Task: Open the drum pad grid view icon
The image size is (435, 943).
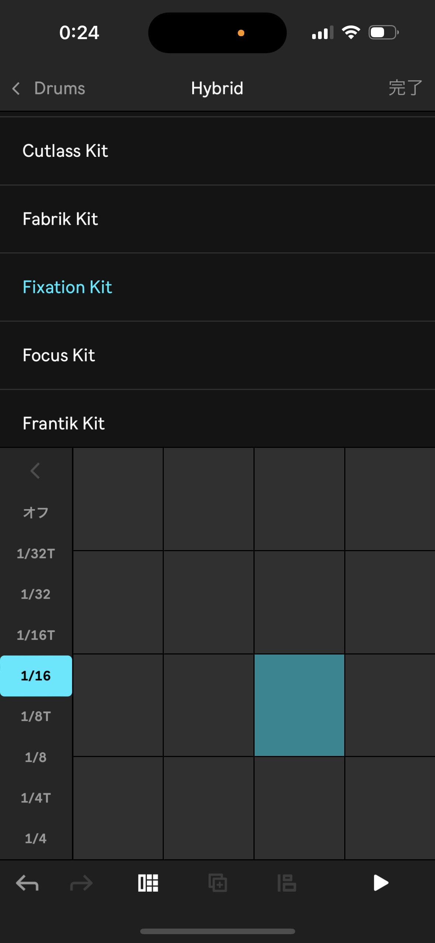Action: point(148,883)
